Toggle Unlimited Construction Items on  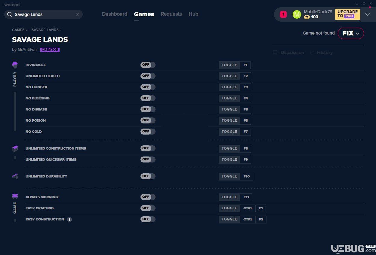pos(148,148)
